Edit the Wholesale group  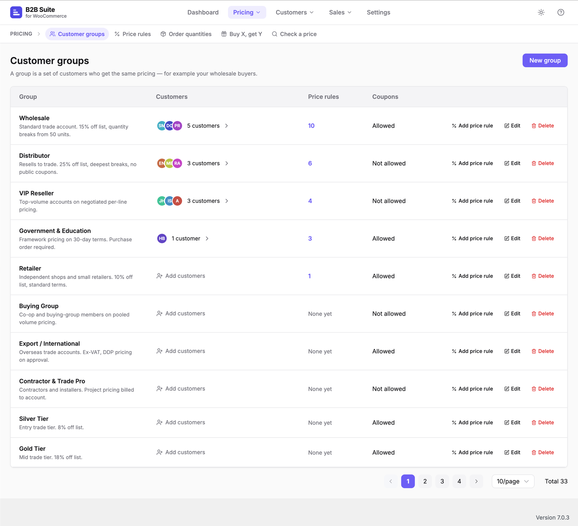tap(512, 126)
